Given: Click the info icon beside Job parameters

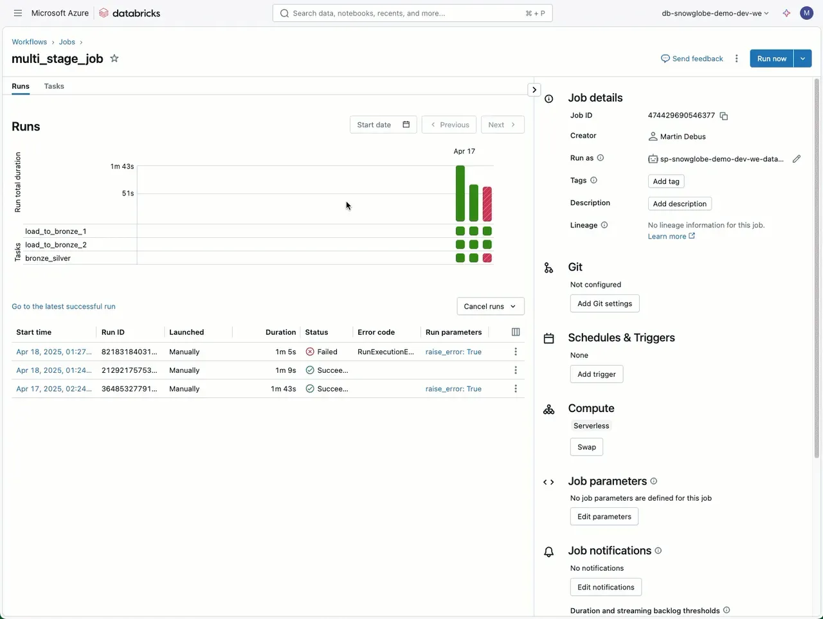Looking at the screenshot, I should pyautogui.click(x=654, y=481).
